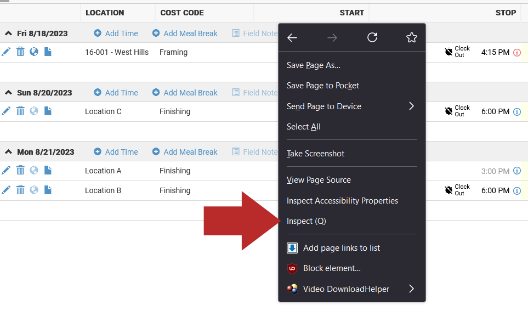Click the 3:00 PM stop time
The width and height of the screenshot is (528, 310).
[495, 171]
